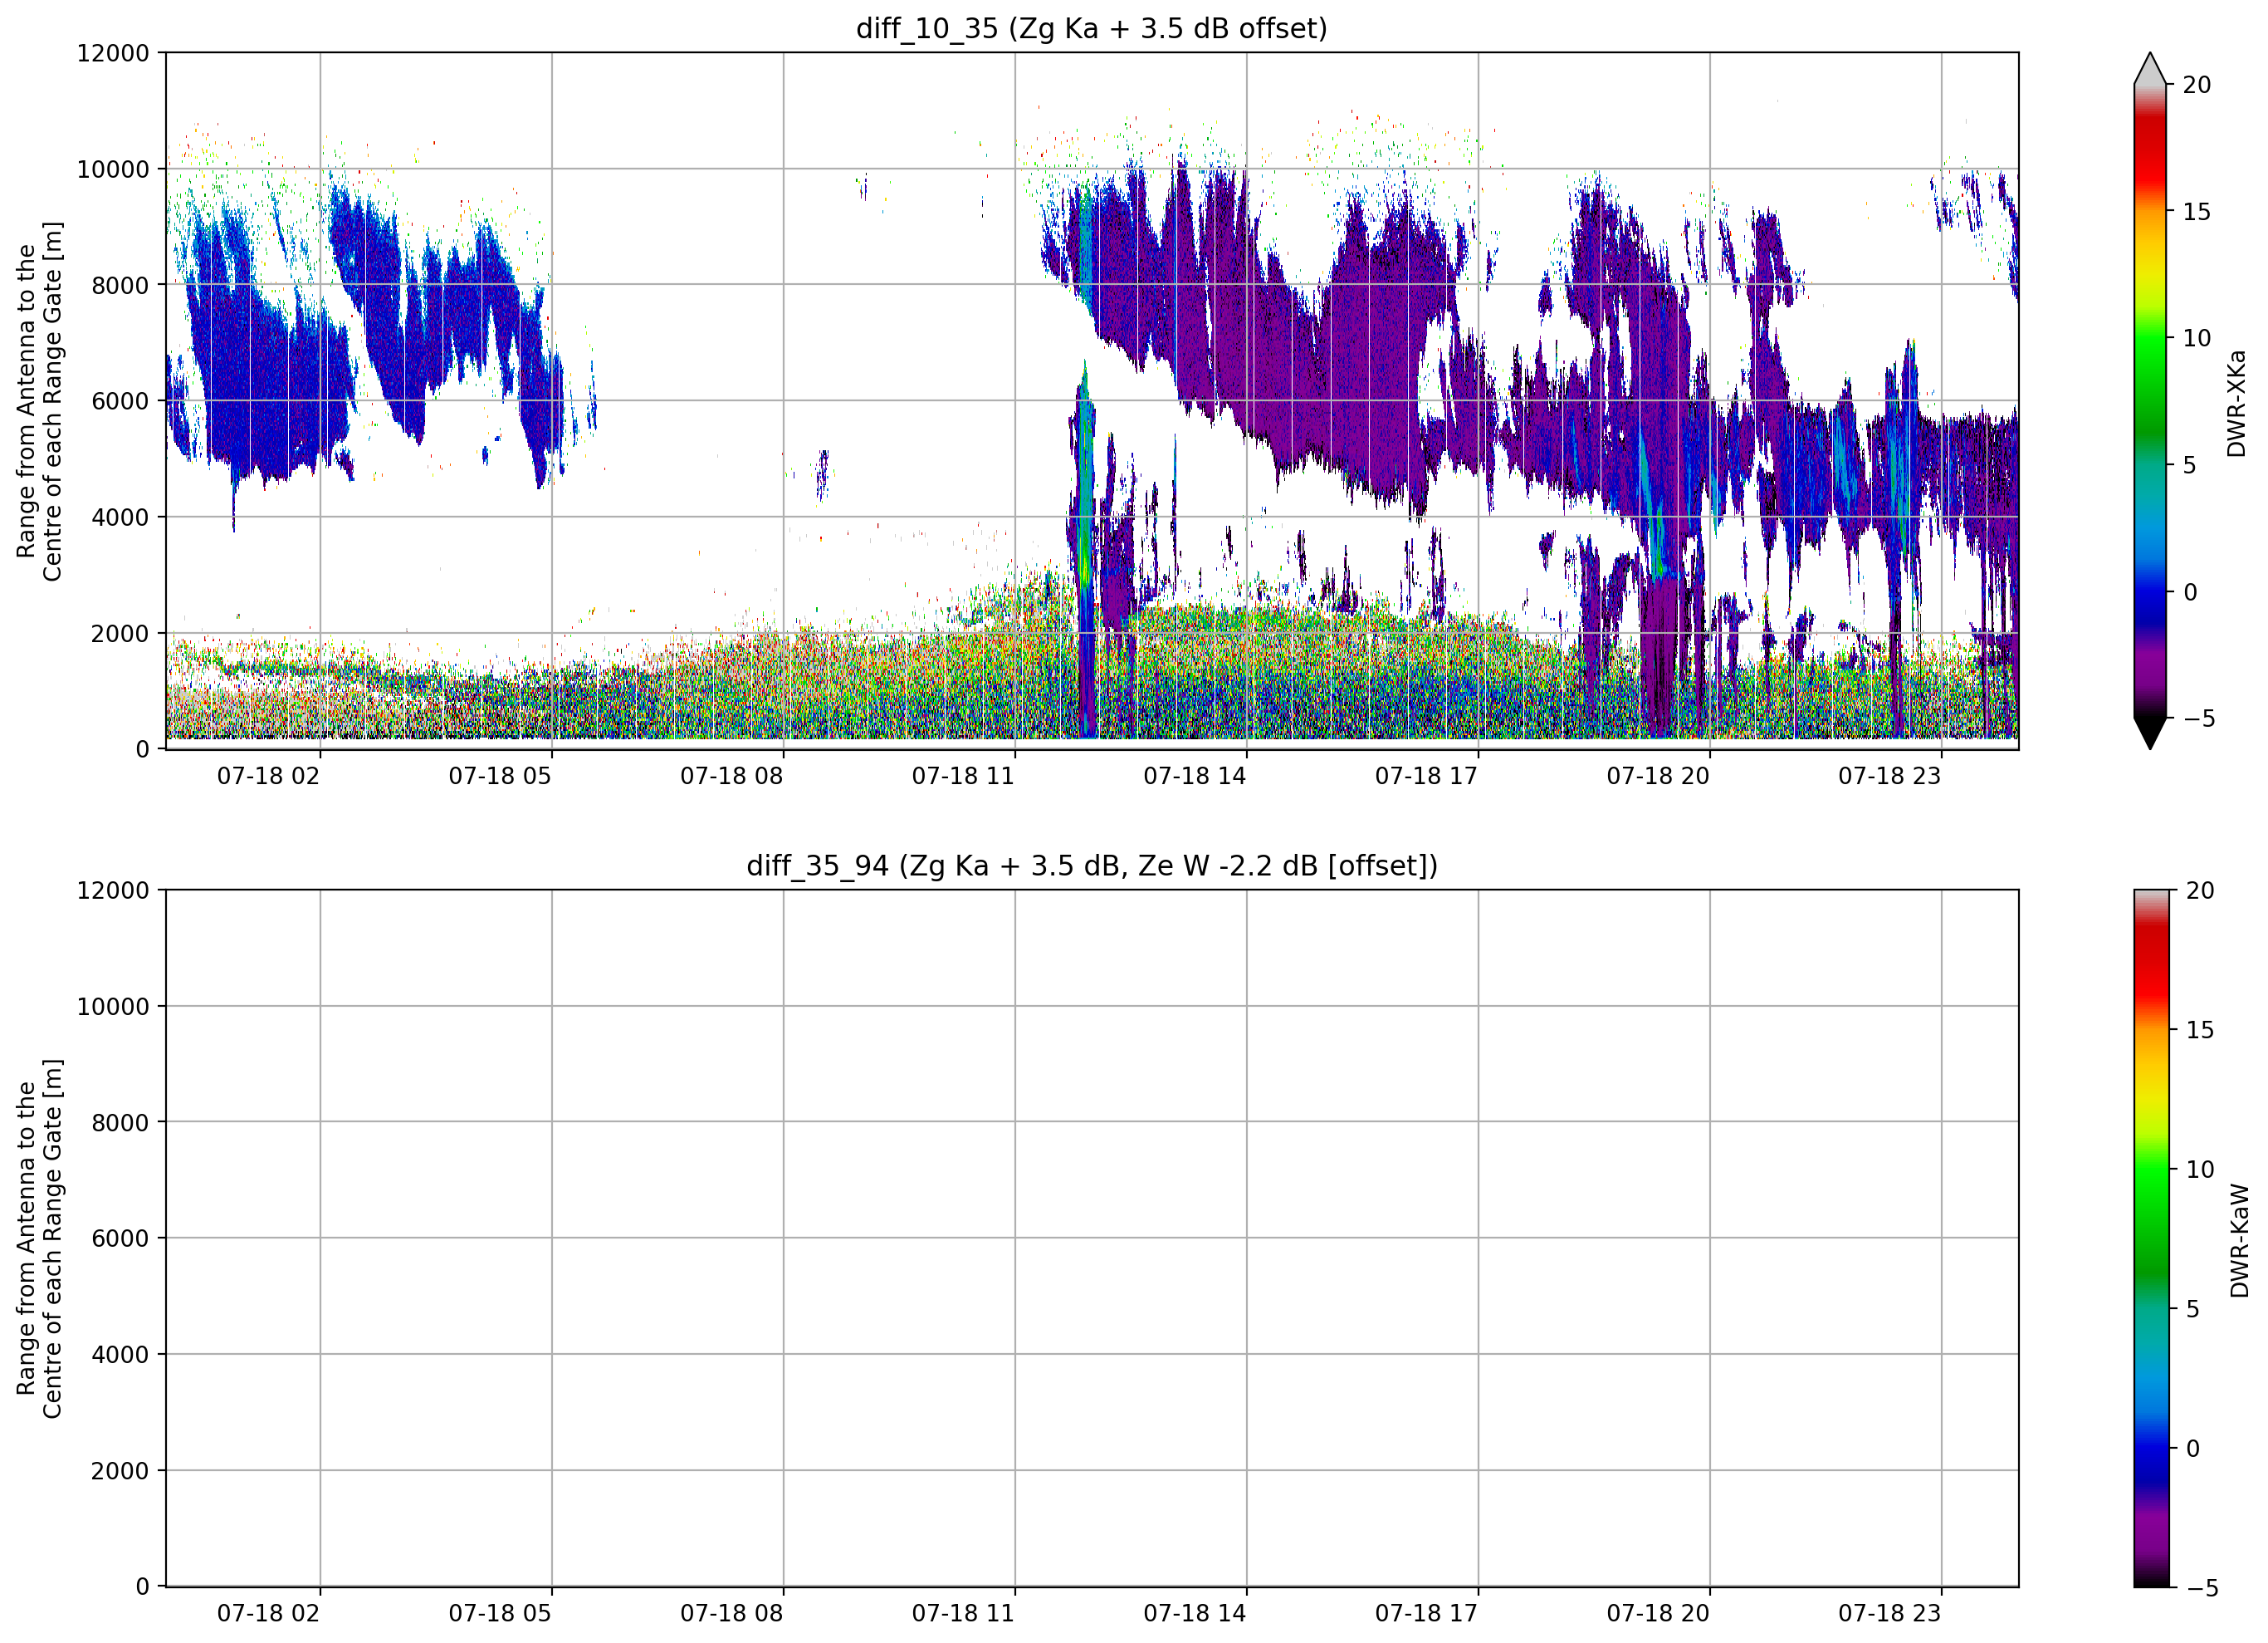Click y-tick "12000" of the diff_35_94 plot
This screenshot has height=1643, width=2268.
(113, 890)
